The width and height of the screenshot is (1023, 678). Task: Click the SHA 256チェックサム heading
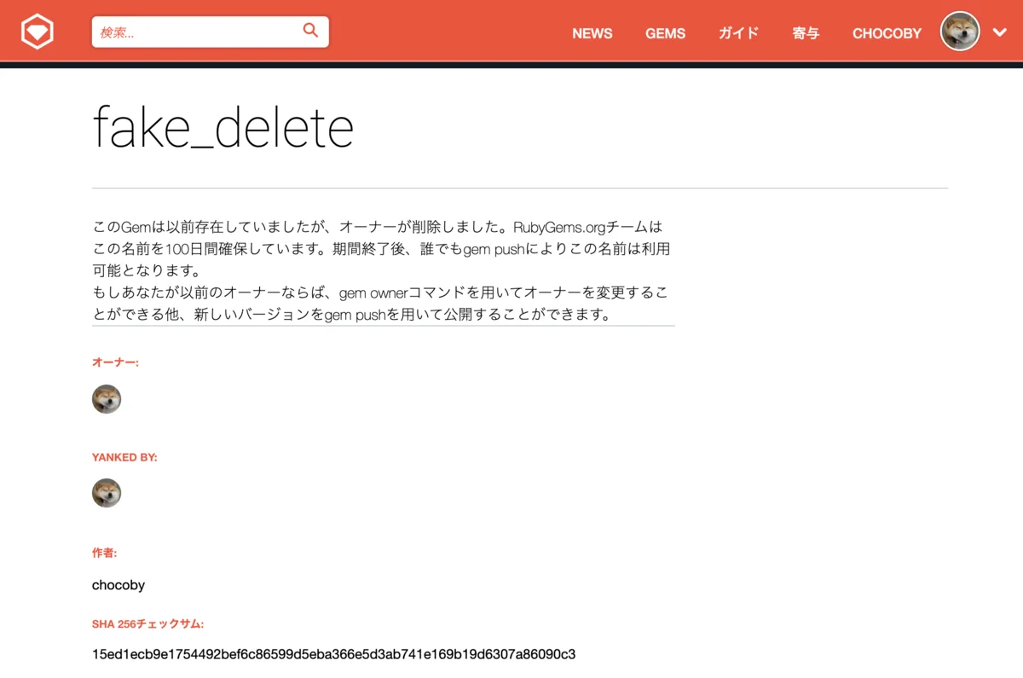pyautogui.click(x=147, y=623)
